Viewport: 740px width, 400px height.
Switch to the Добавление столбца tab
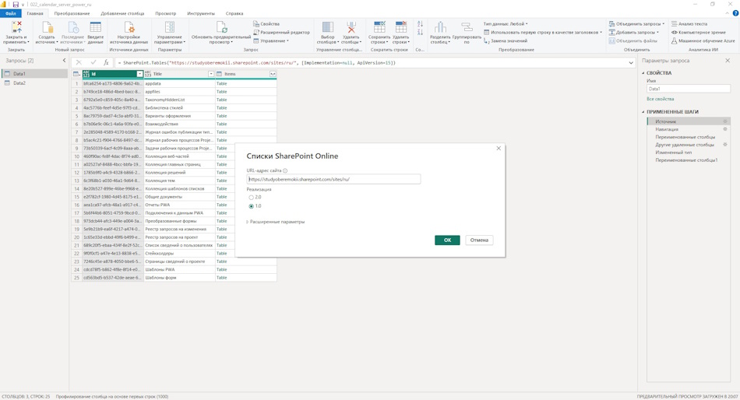point(122,13)
